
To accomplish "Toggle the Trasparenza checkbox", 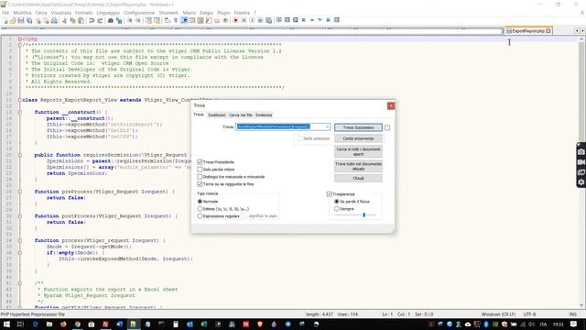I will click(330, 194).
